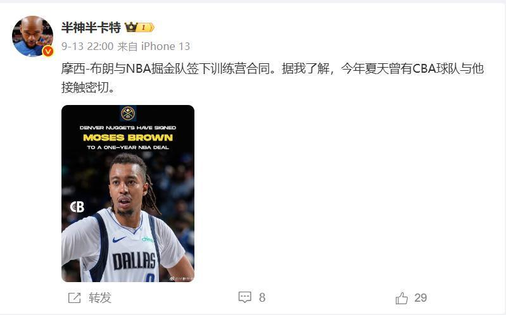This screenshot has height=315, width=506.
Task: Click the white CB logo on the photo
Action: coord(77,207)
